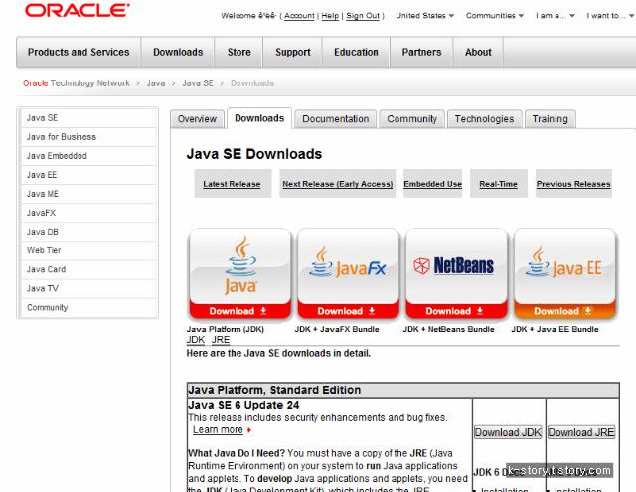This screenshot has width=636, height=492.
Task: Open the United States country dropdown
Action: click(x=424, y=16)
